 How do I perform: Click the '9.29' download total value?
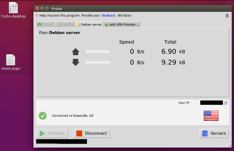pos(169,62)
